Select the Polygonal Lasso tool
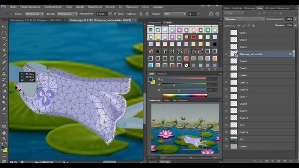 tap(4, 38)
